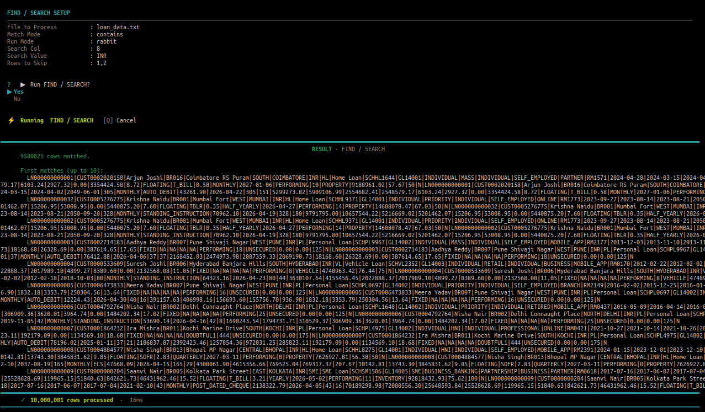Click the Run Mode value rabbit

107,41
